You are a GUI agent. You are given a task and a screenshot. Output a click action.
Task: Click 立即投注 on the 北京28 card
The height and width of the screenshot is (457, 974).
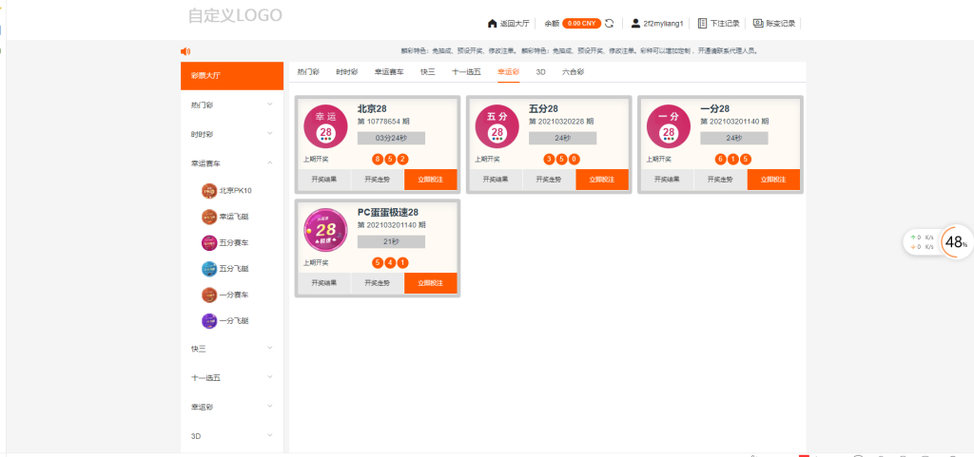430,179
